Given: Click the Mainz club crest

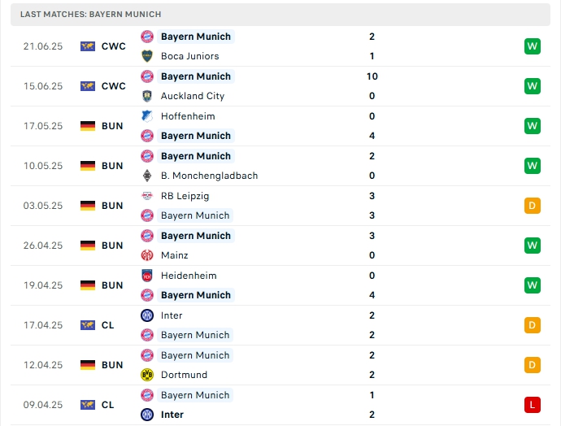Looking at the screenshot, I should tap(147, 255).
